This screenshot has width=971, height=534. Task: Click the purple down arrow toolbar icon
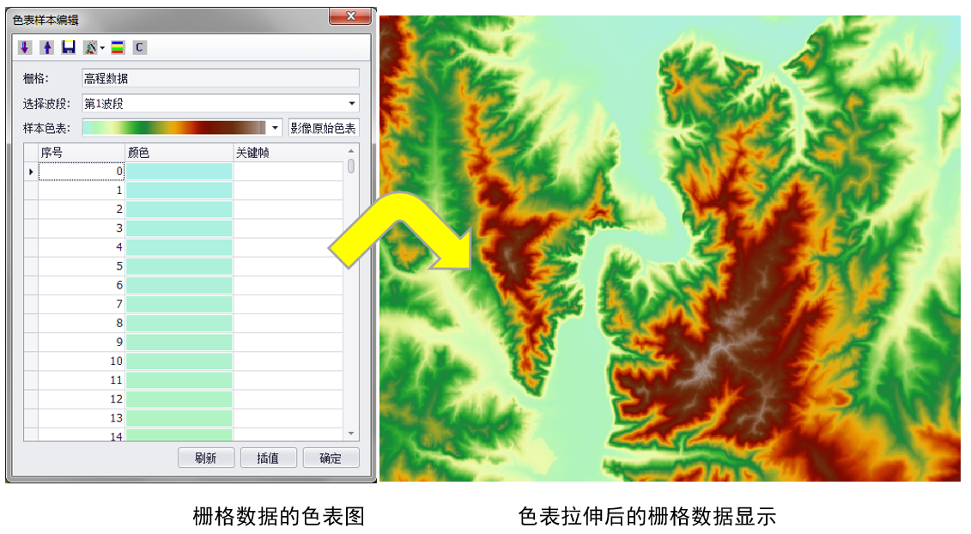25,47
